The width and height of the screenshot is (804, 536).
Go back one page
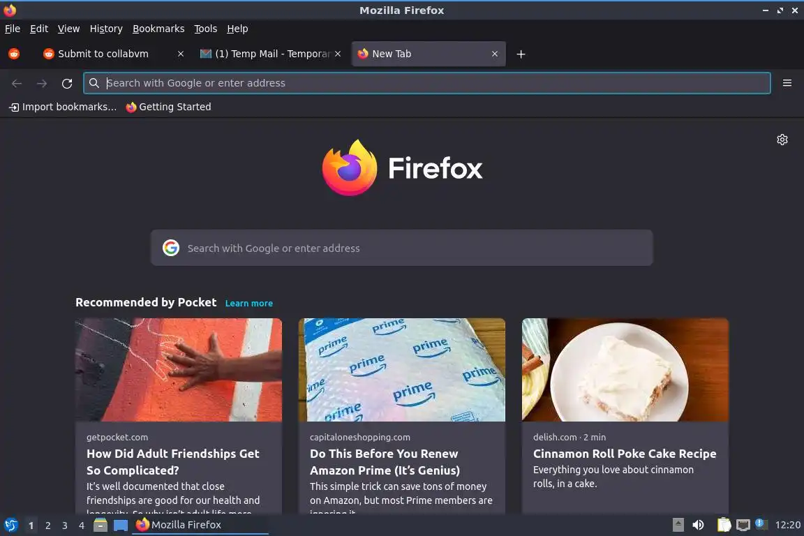(17, 83)
